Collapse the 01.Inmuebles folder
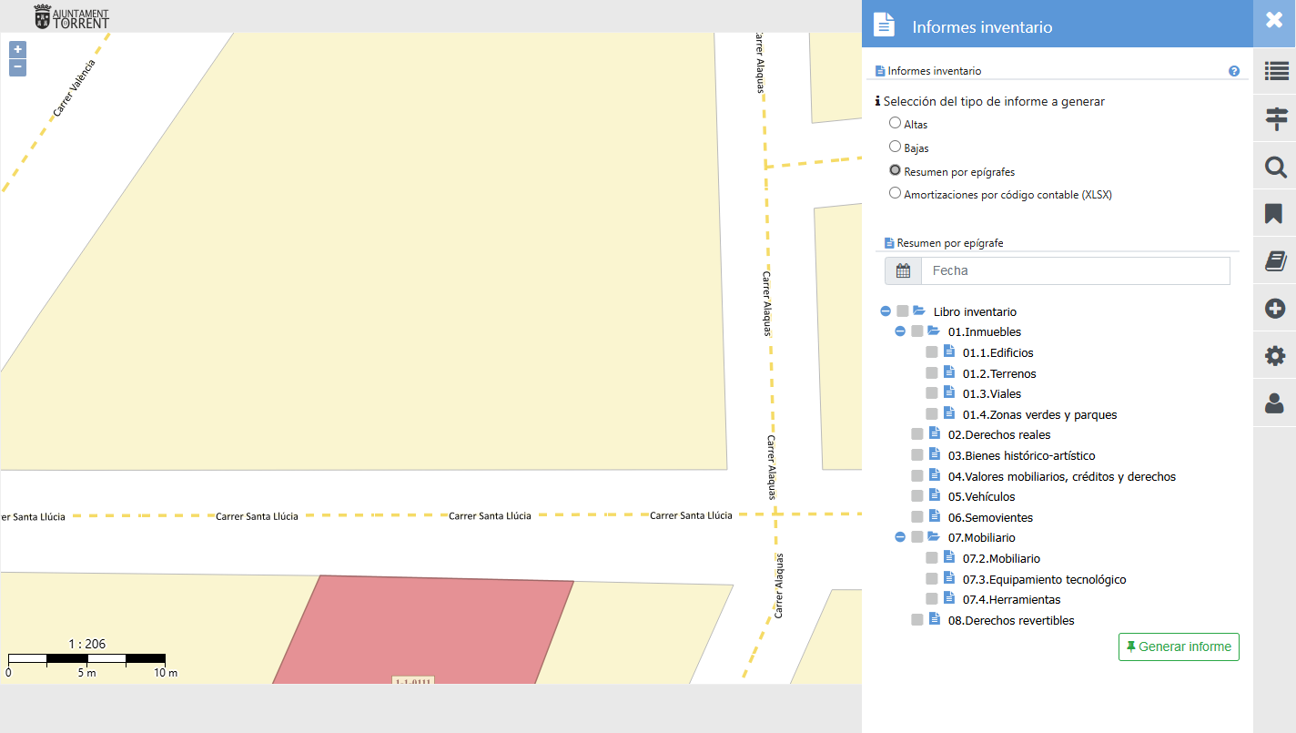This screenshot has width=1296, height=733. (x=900, y=331)
